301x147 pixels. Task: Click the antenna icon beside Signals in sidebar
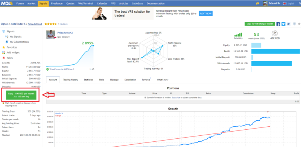click(x=3, y=31)
